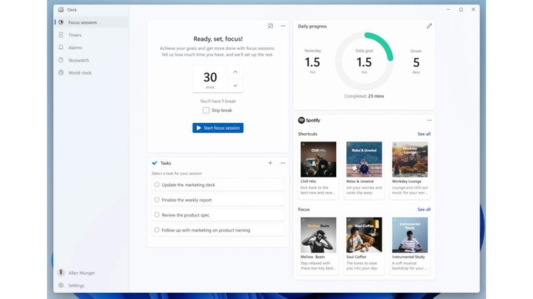Click the Alarms bell icon in the sidebar
The height and width of the screenshot is (299, 533).
(x=61, y=48)
